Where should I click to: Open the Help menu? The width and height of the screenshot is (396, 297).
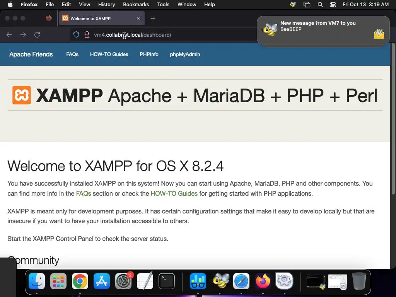(209, 4)
